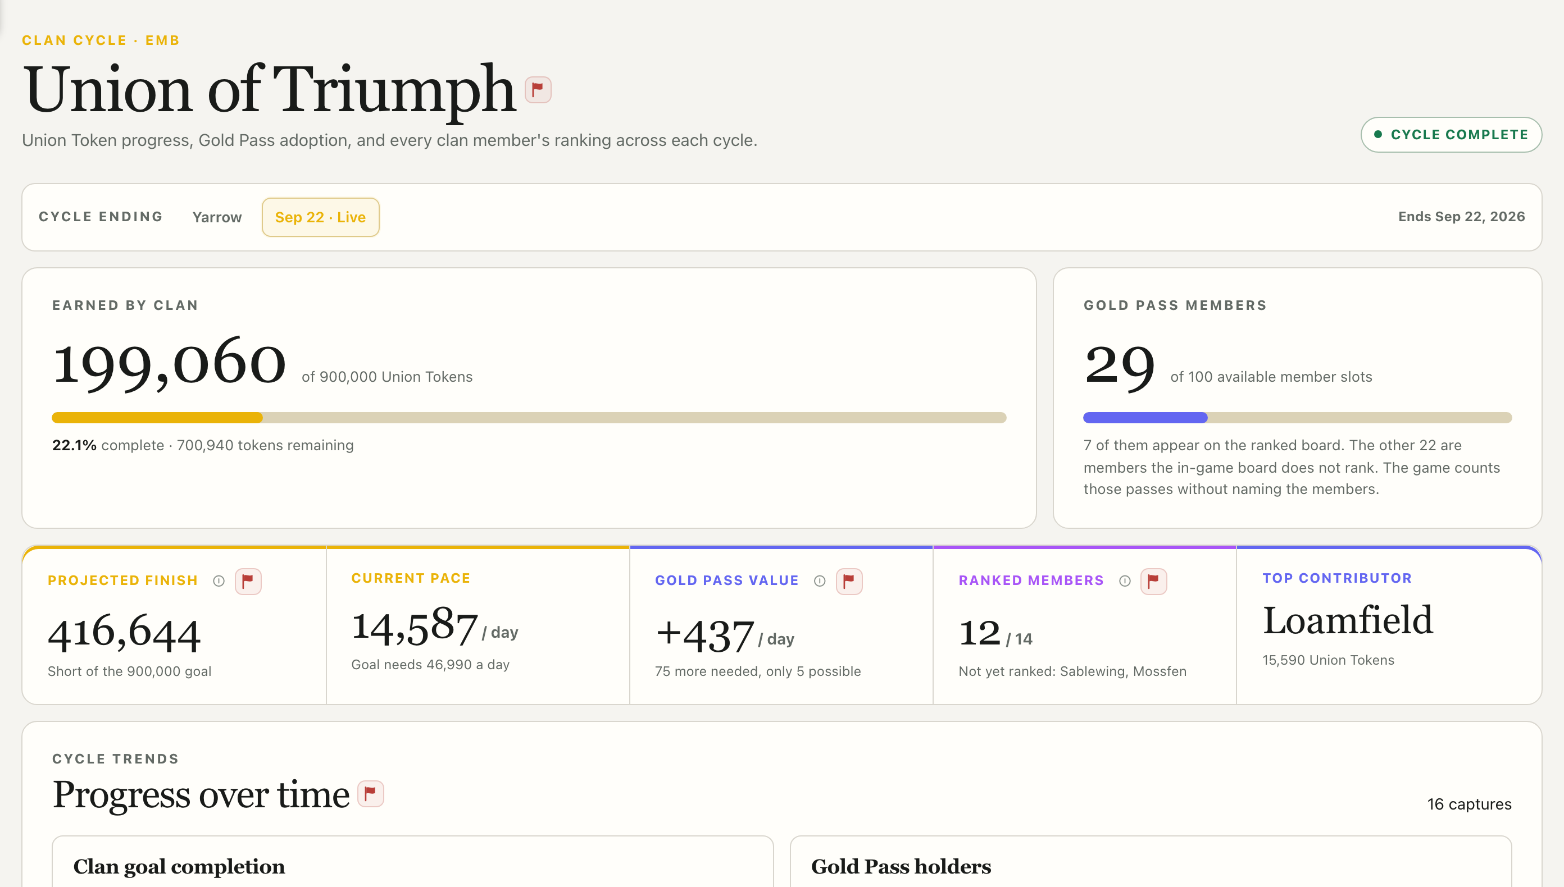1564x887 pixels.
Task: Open the Gold Pass holders chart card
Action: coord(1151,861)
